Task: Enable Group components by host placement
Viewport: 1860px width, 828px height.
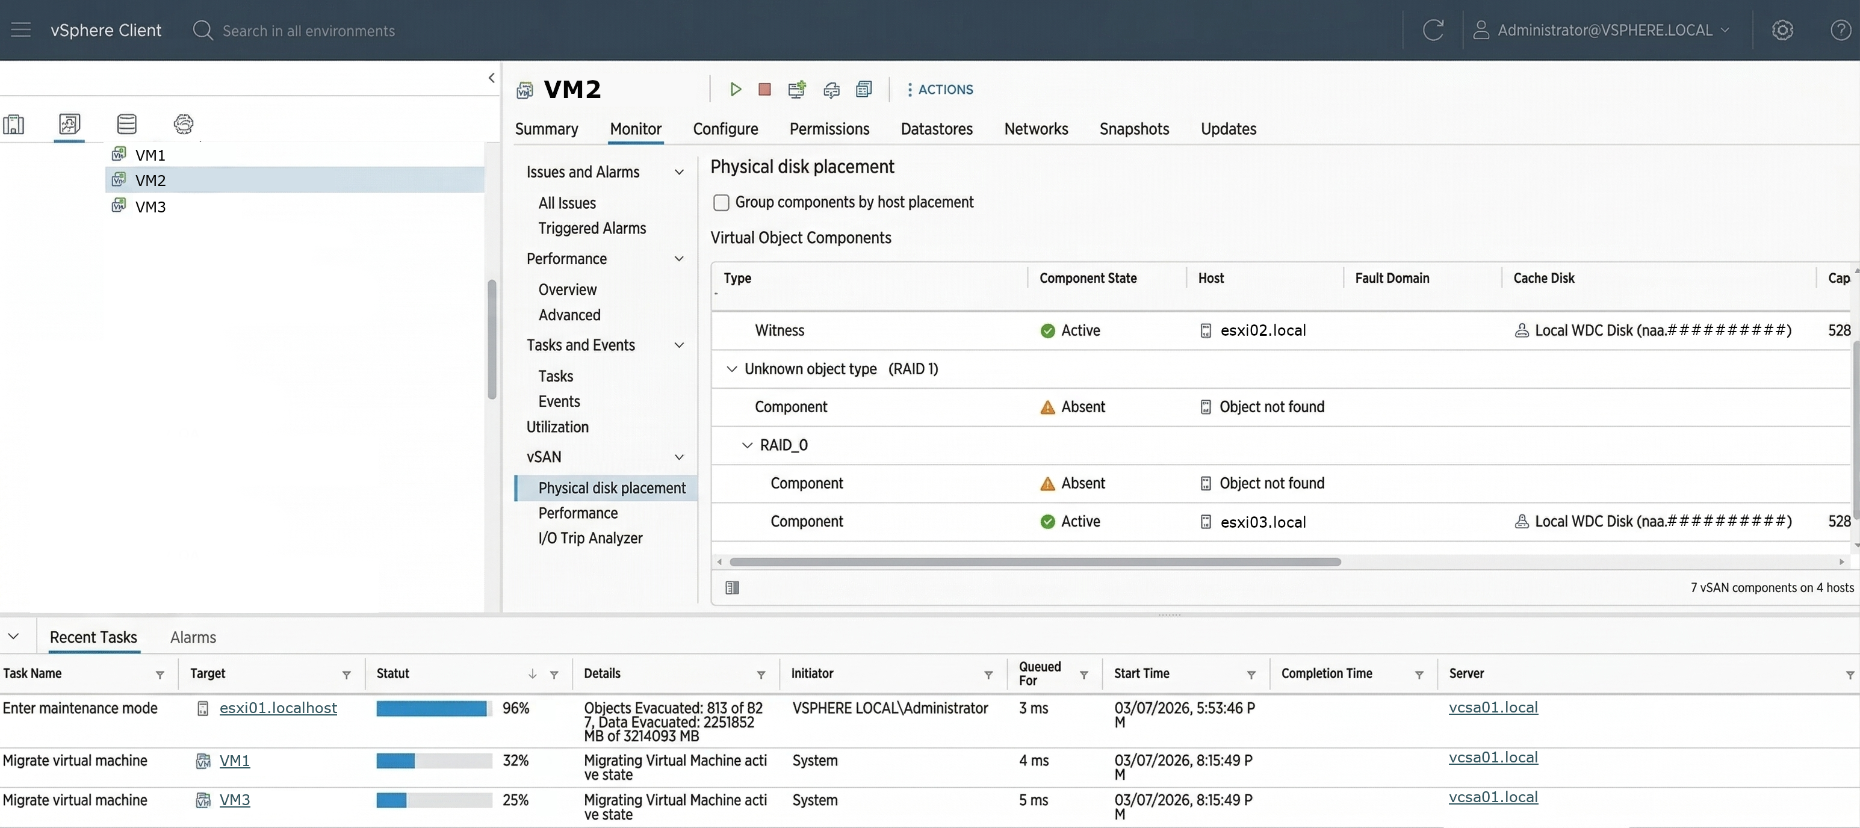Action: tap(721, 203)
